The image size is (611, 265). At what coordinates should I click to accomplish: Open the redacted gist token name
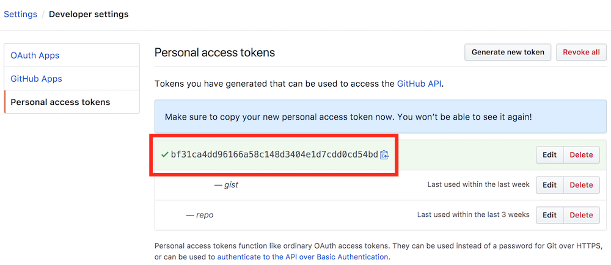187,185
